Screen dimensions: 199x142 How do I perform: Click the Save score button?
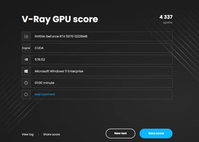pos(156,133)
